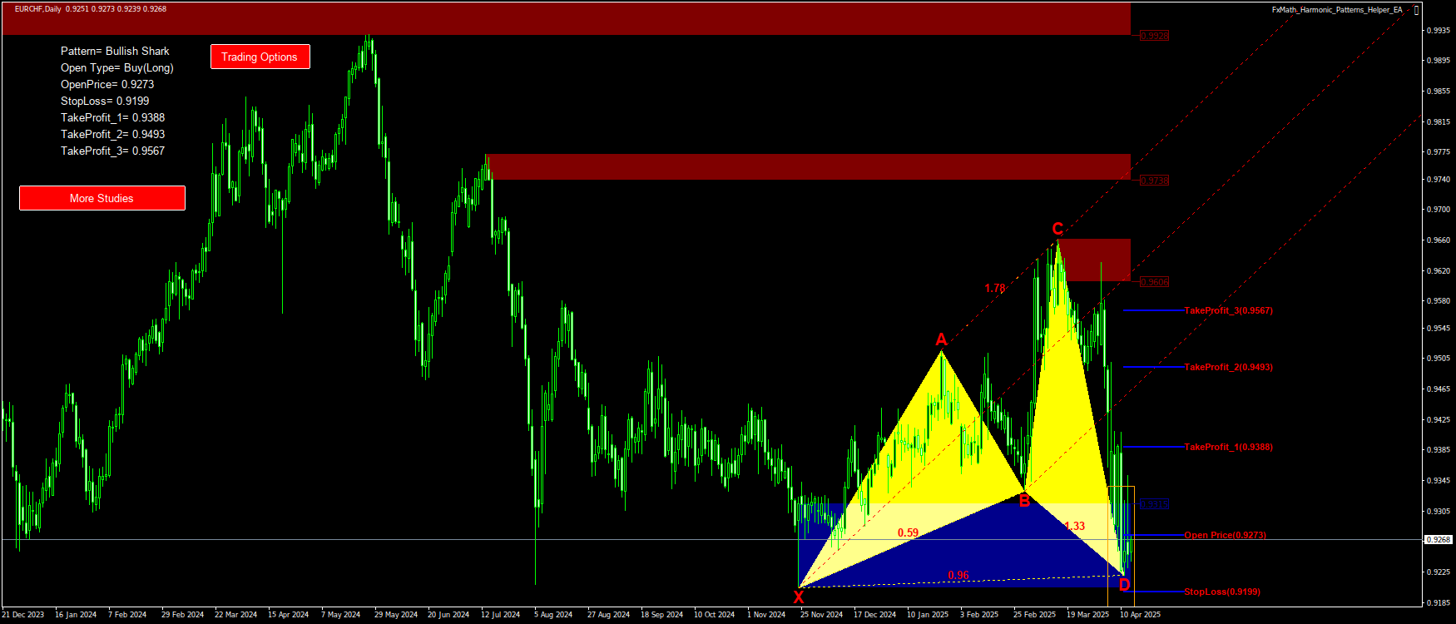Image resolution: width=1456 pixels, height=624 pixels.
Task: Click pattern point C marker
Action: coord(1057,230)
